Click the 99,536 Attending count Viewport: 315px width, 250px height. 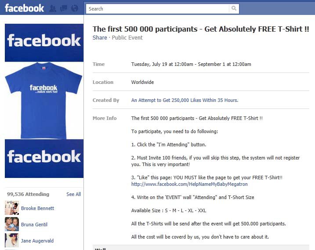click(28, 194)
